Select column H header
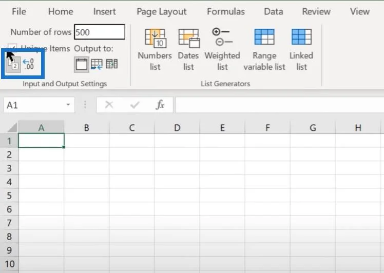 click(358, 128)
